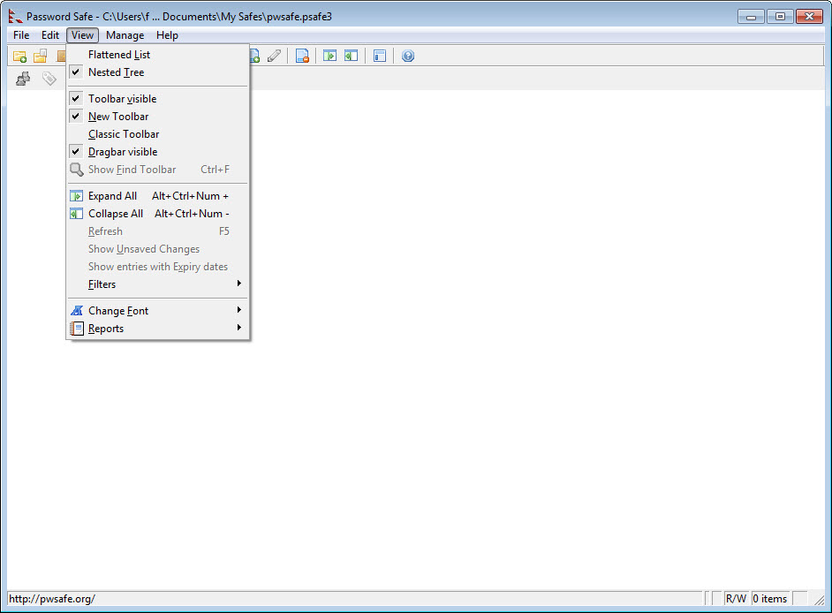Click the New database toolbar icon
Viewport: 832px width, 613px height.
click(x=19, y=56)
